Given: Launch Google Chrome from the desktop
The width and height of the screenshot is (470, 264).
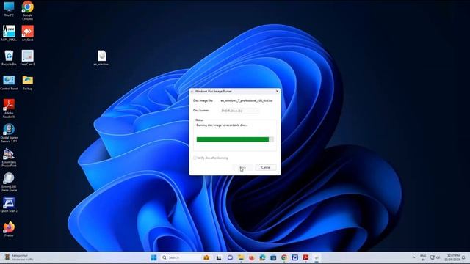Looking at the screenshot, I should (x=27, y=10).
